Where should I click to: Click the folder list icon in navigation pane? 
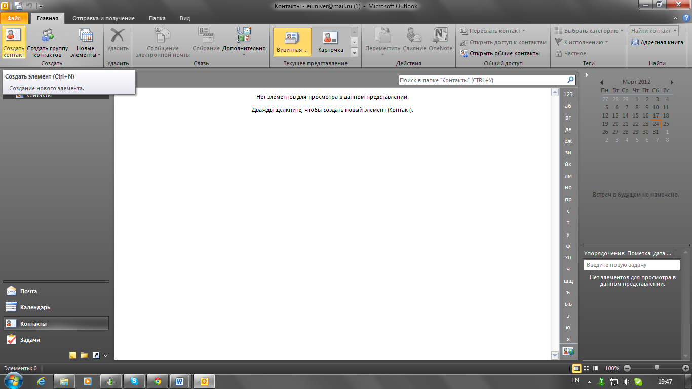pos(84,355)
